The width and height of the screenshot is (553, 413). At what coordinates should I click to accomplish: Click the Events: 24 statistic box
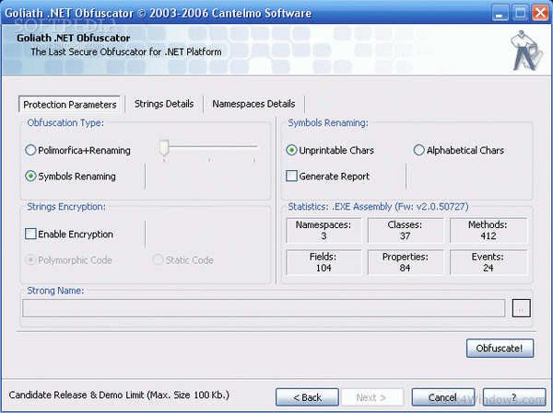pyautogui.click(x=488, y=262)
